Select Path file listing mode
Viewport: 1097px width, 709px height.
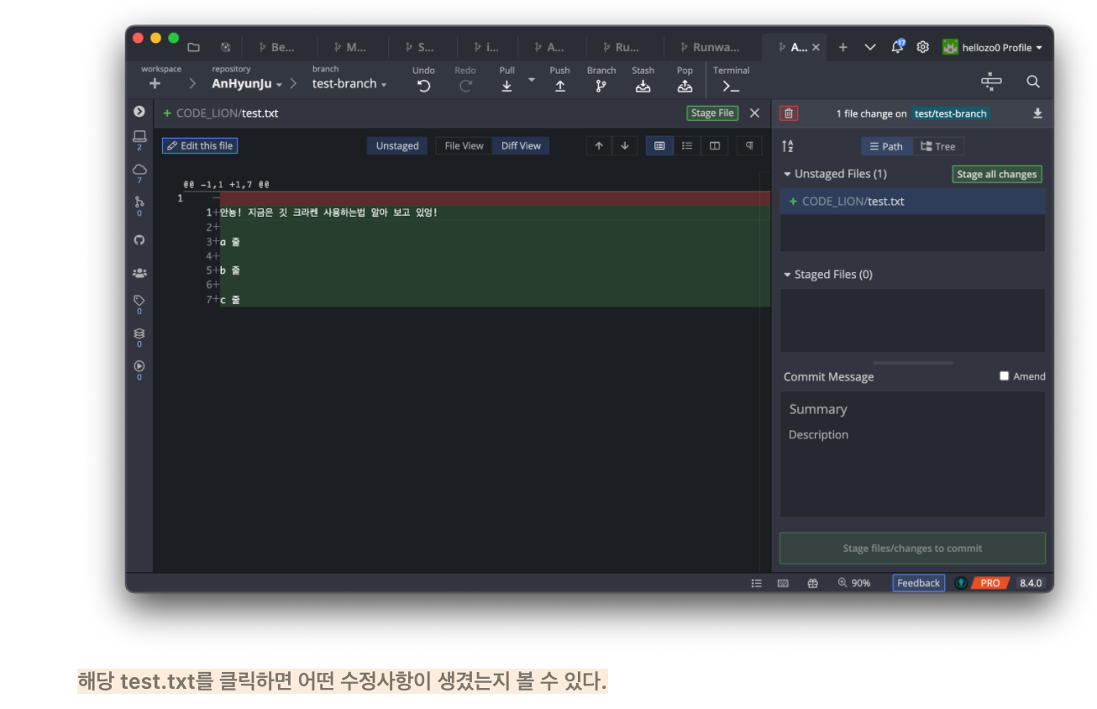coord(886,146)
